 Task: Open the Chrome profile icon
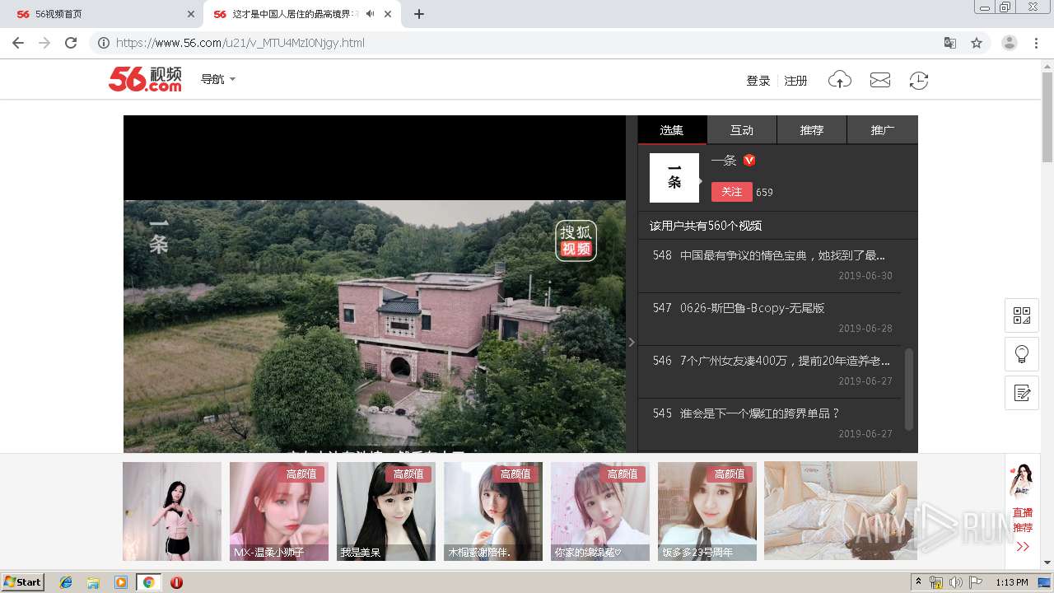(x=1010, y=43)
